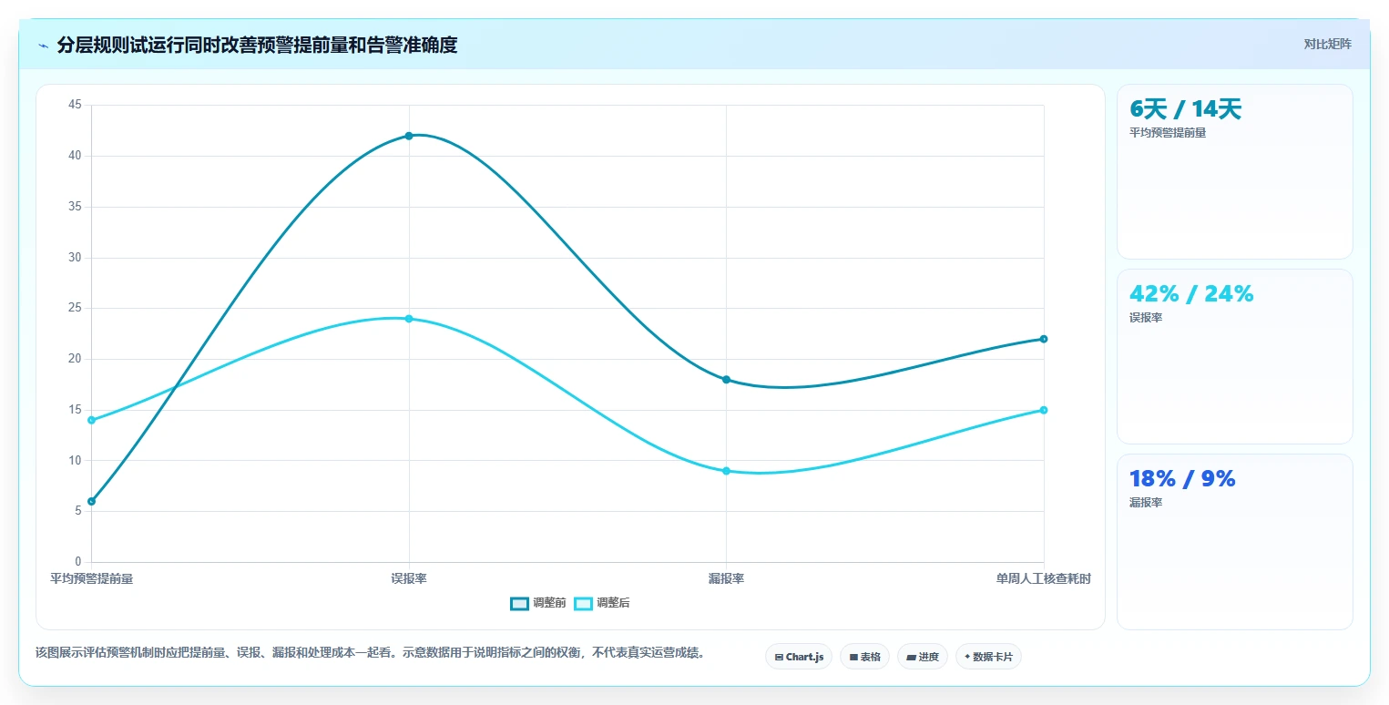Image resolution: width=1389 pixels, height=705 pixels.
Task: Click the 平均预警提前量 axis label
Action: [x=91, y=578]
